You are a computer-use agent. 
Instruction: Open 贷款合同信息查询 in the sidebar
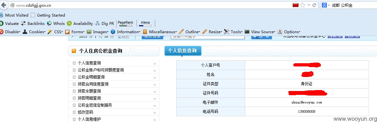[93, 84]
